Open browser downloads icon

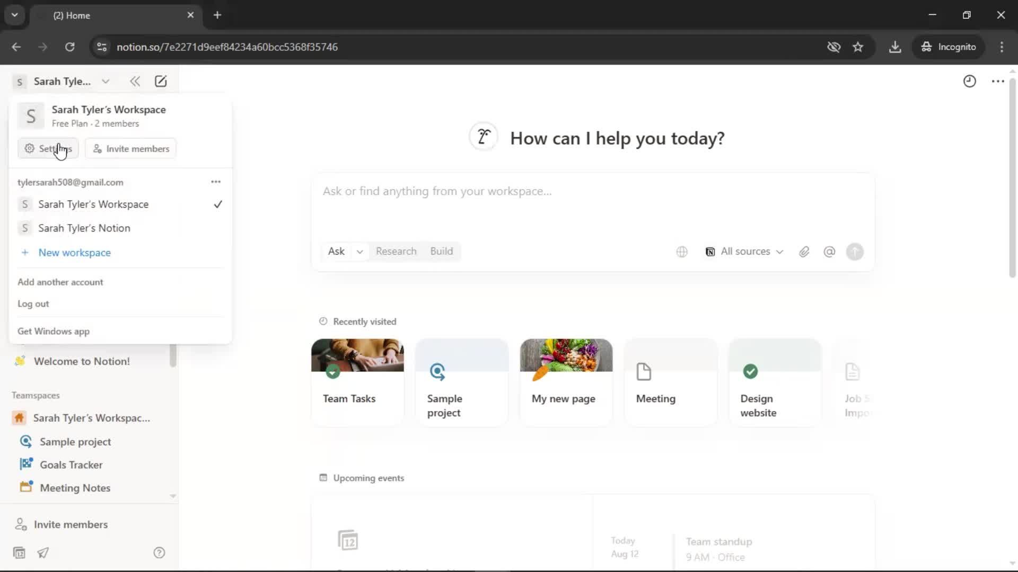pos(895,47)
